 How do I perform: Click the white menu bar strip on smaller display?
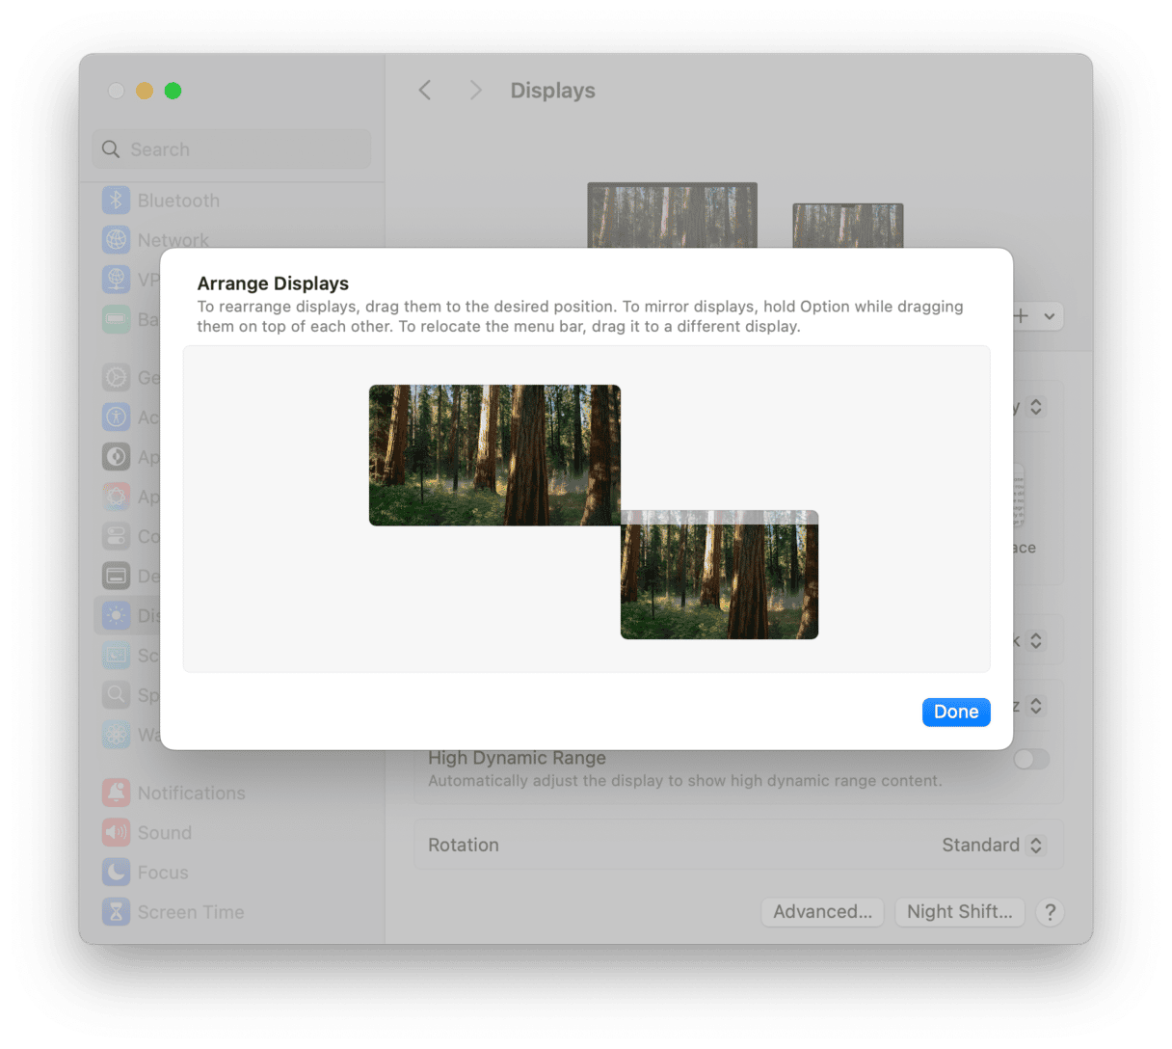[x=719, y=517]
